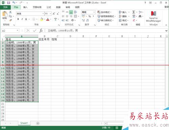Click the Insert Function fx icon
Image resolution: width=169 pixels, height=130 pixels.
point(41,30)
